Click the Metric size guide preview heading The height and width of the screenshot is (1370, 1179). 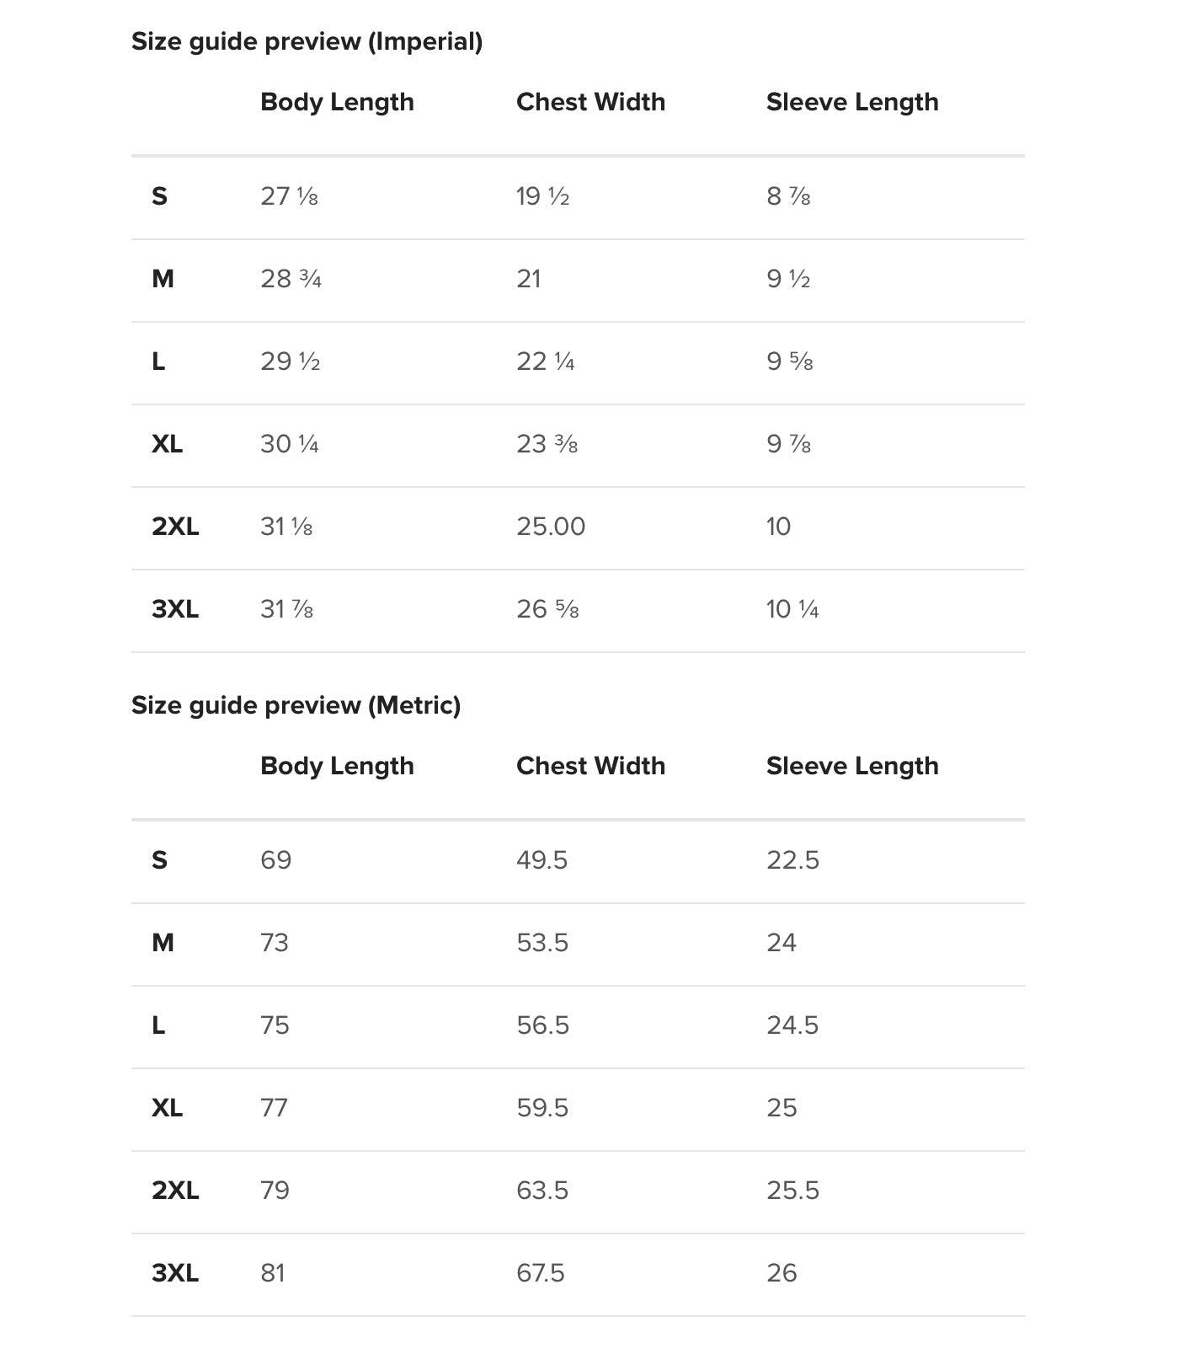click(296, 705)
